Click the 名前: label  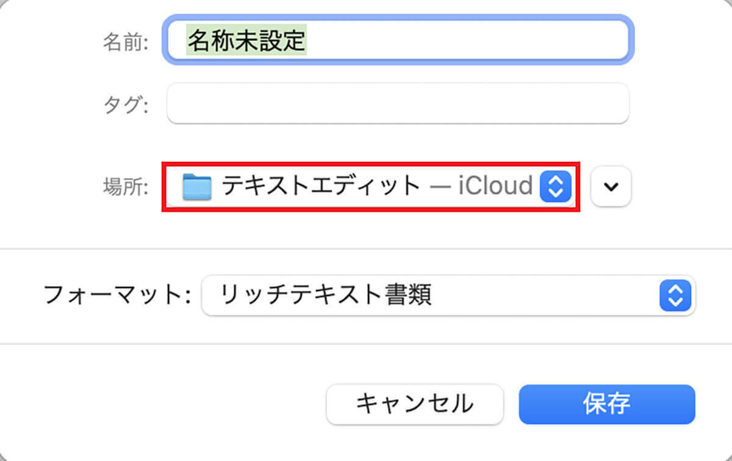click(126, 42)
